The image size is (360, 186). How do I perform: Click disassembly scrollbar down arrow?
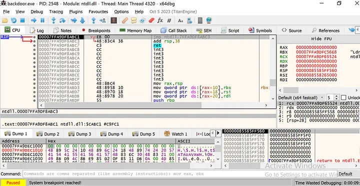(x=273, y=98)
